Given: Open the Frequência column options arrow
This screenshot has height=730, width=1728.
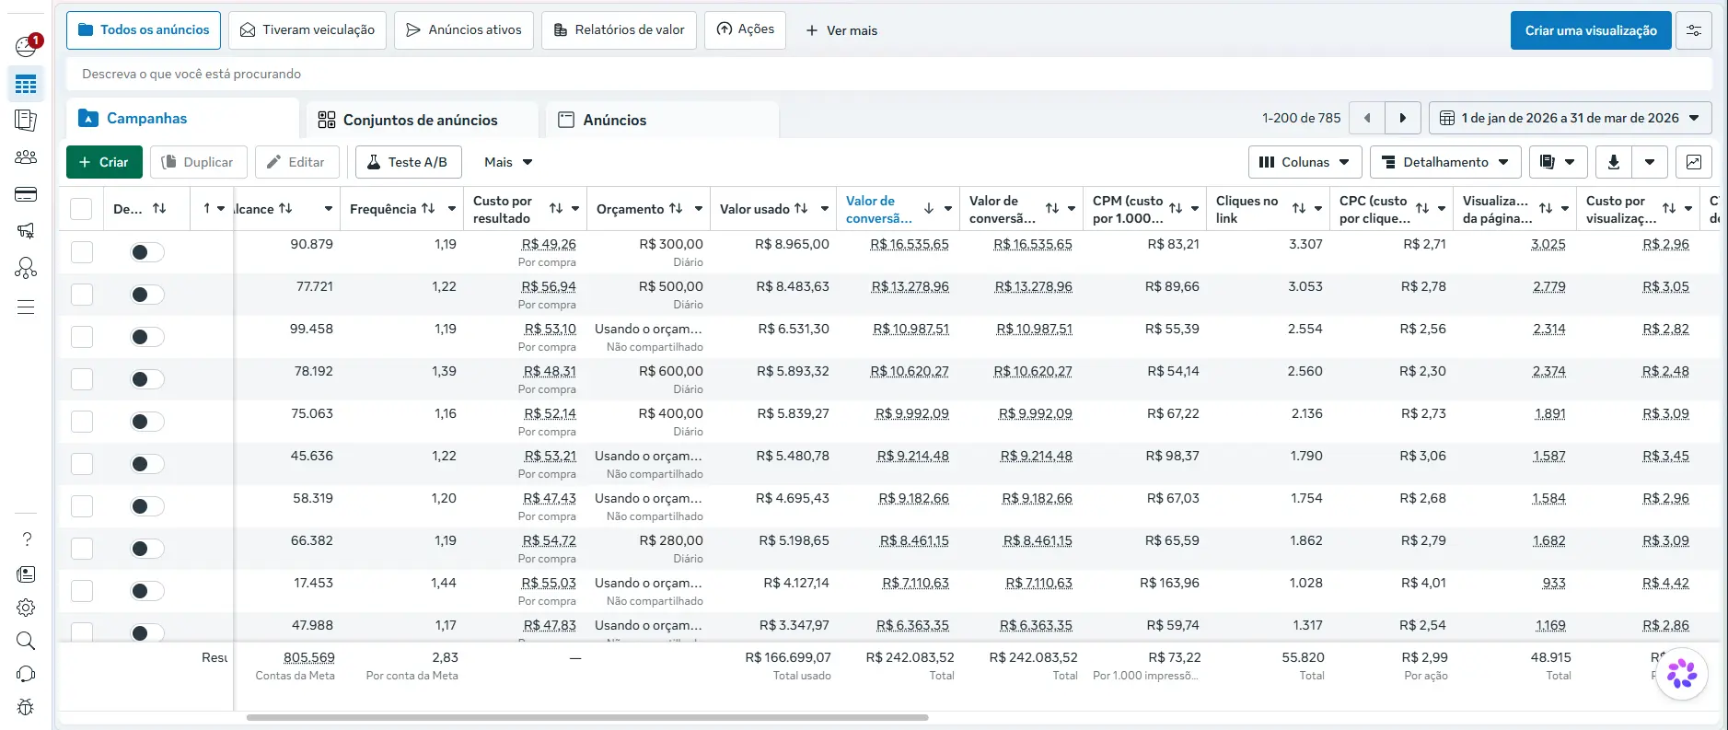Looking at the screenshot, I should tap(452, 209).
